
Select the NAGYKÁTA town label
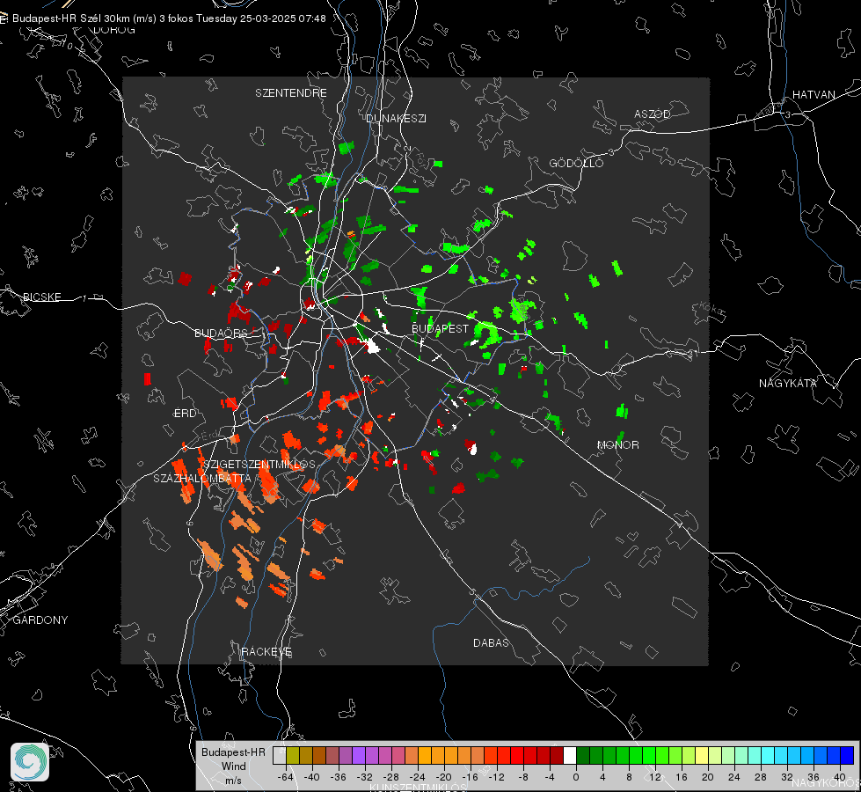[x=788, y=383]
